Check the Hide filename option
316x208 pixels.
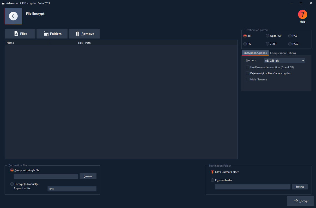click(x=247, y=79)
